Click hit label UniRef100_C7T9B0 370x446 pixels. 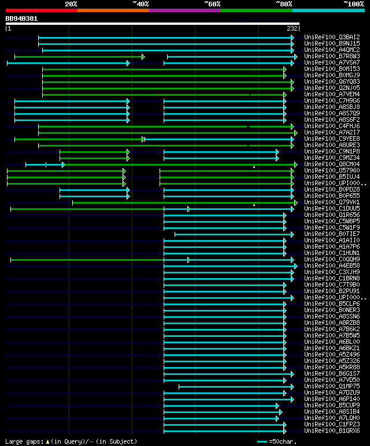[332, 284]
